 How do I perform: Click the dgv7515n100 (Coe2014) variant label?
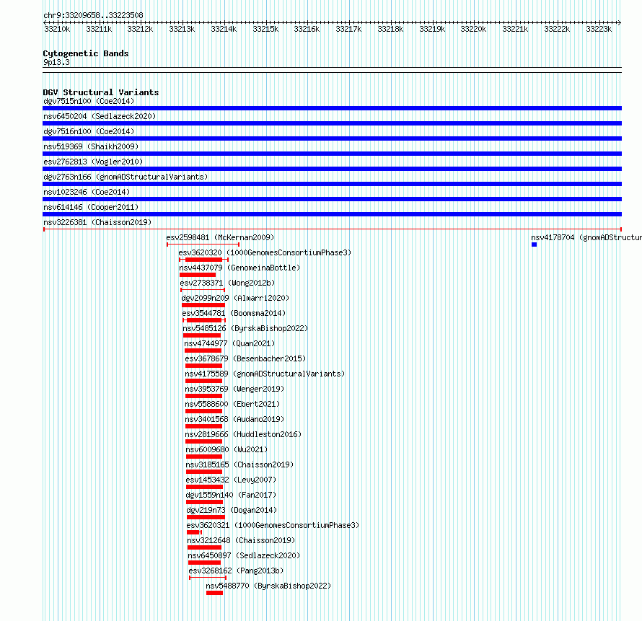89,101
